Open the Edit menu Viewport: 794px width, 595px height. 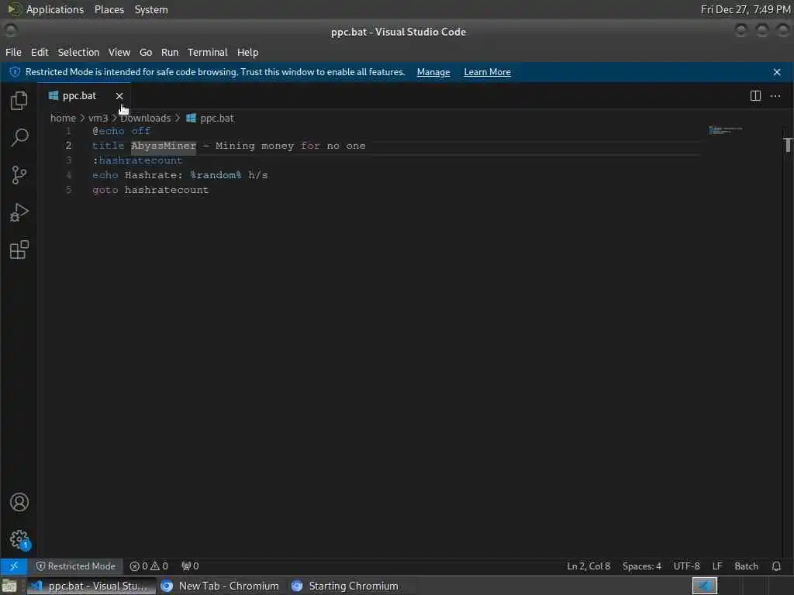pos(40,52)
